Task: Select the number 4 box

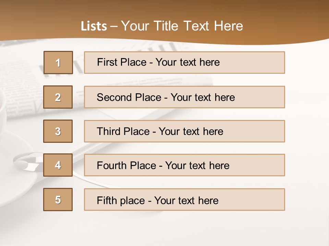Action: [58, 165]
